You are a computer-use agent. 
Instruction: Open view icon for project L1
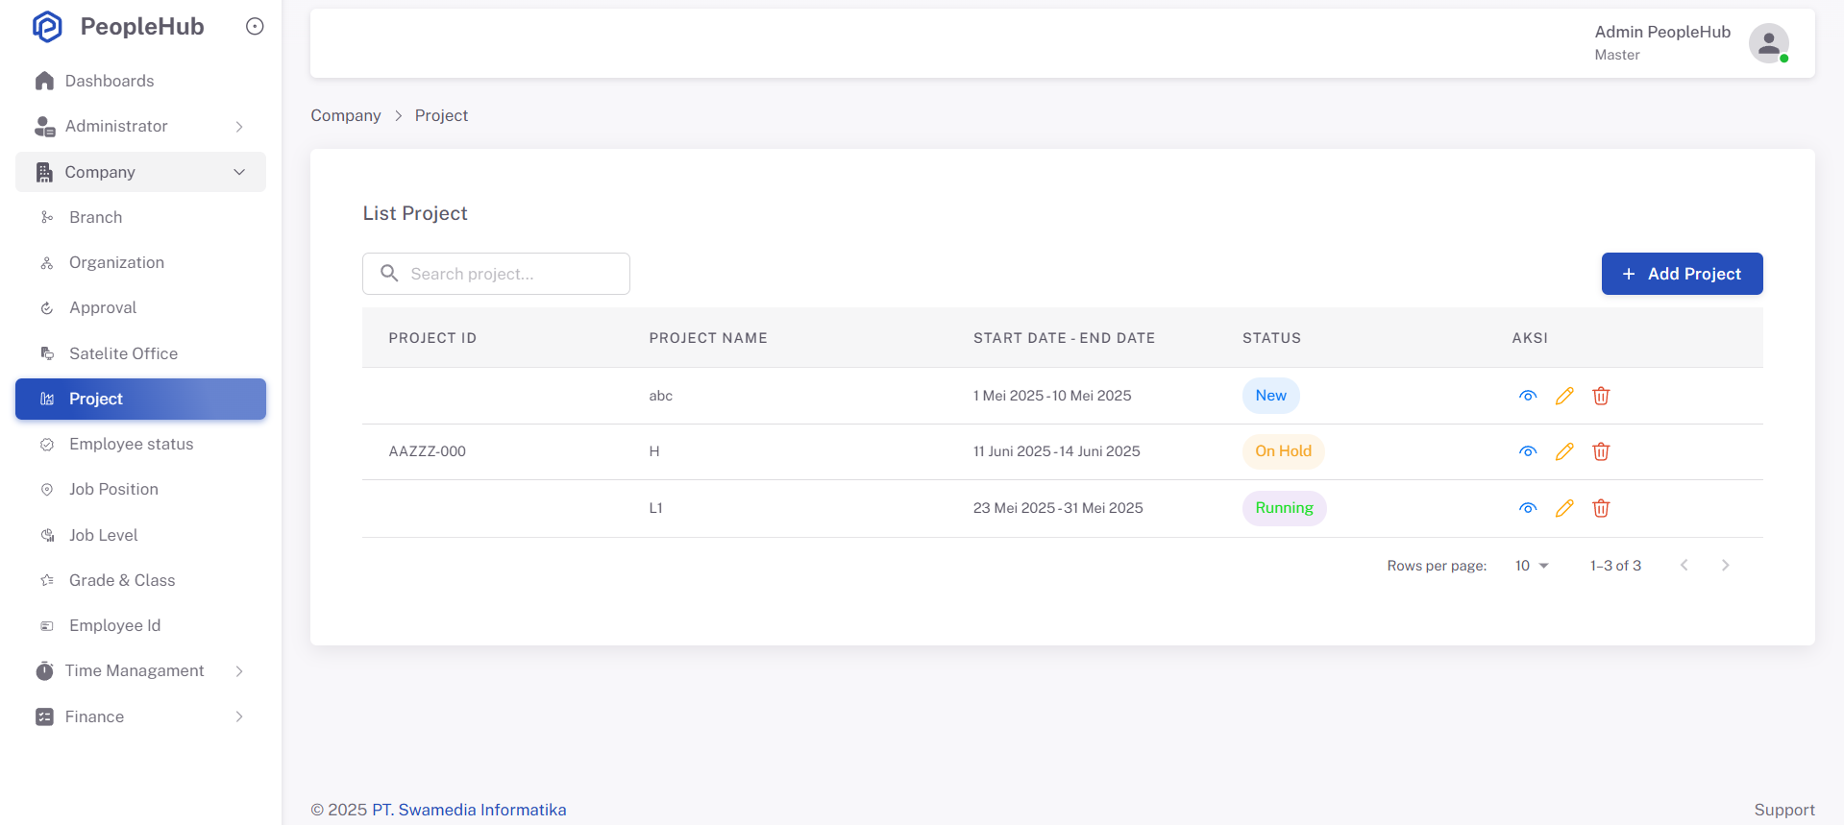[1528, 508]
